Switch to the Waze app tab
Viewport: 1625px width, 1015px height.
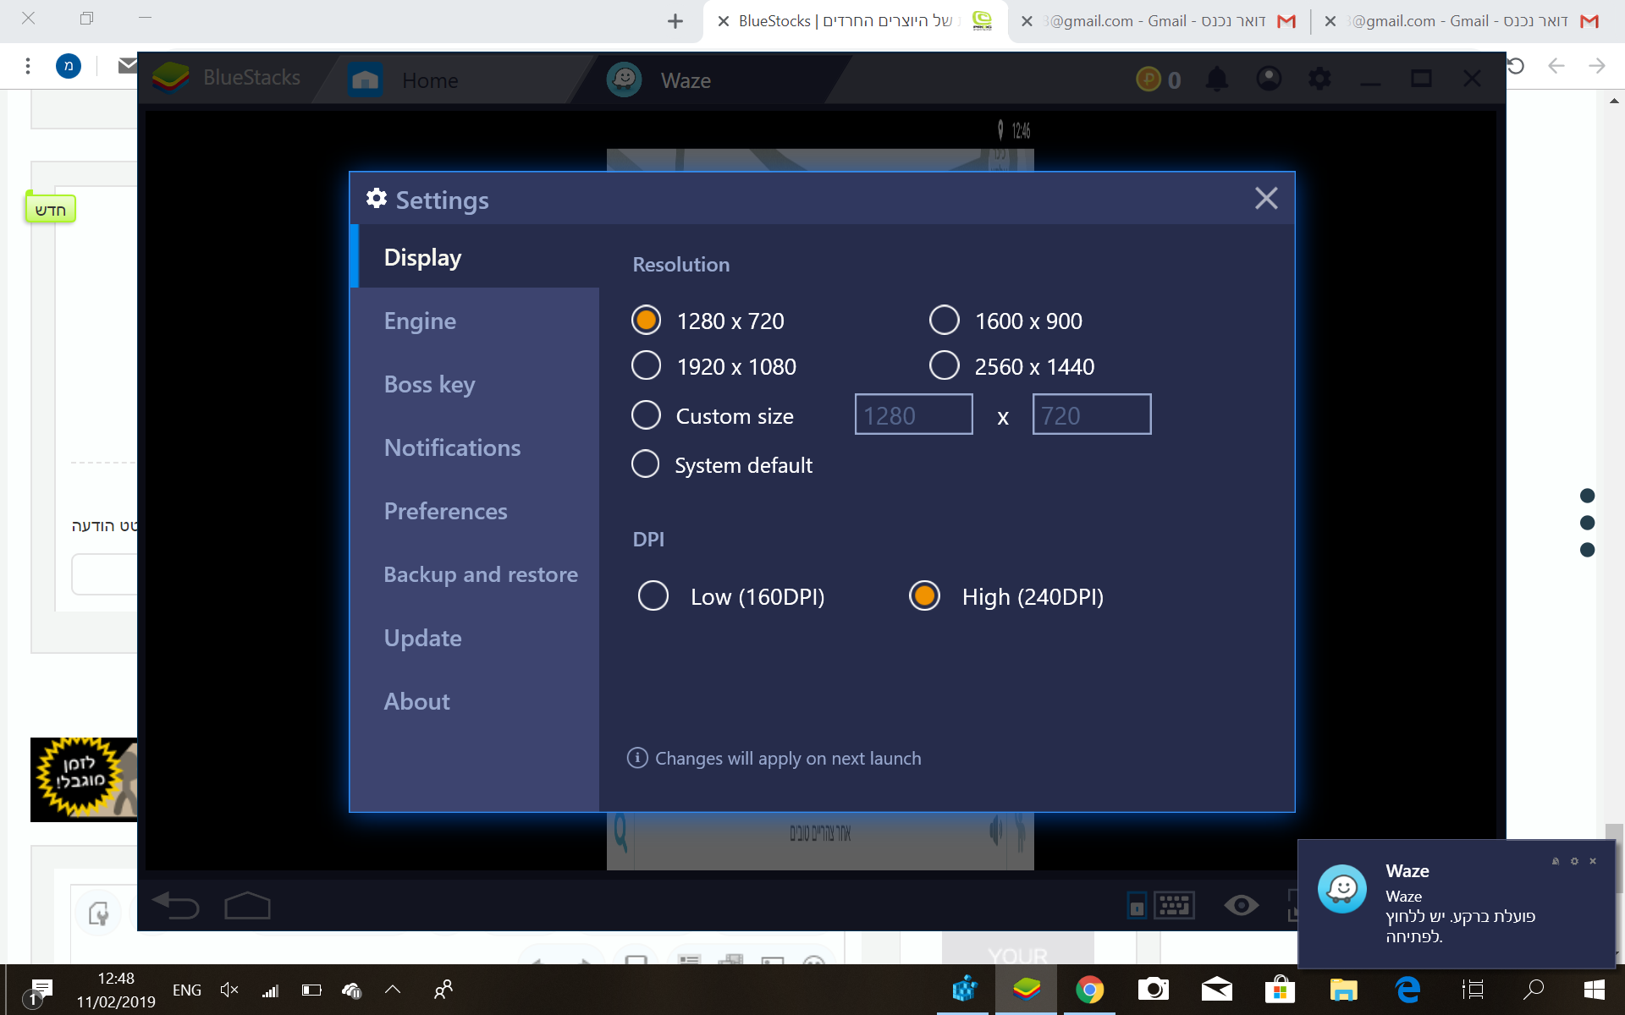point(711,80)
